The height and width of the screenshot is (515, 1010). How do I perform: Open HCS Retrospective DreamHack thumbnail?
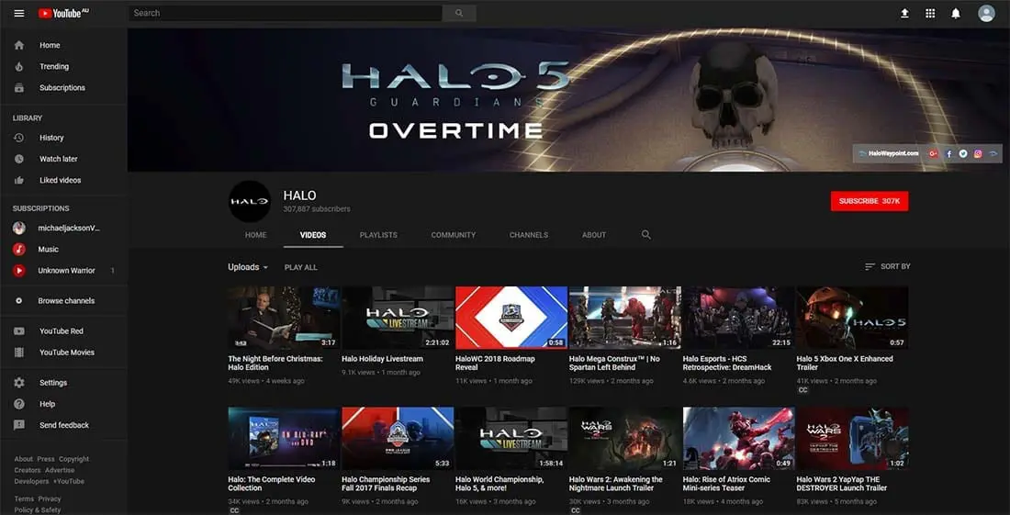pyautogui.click(x=739, y=318)
